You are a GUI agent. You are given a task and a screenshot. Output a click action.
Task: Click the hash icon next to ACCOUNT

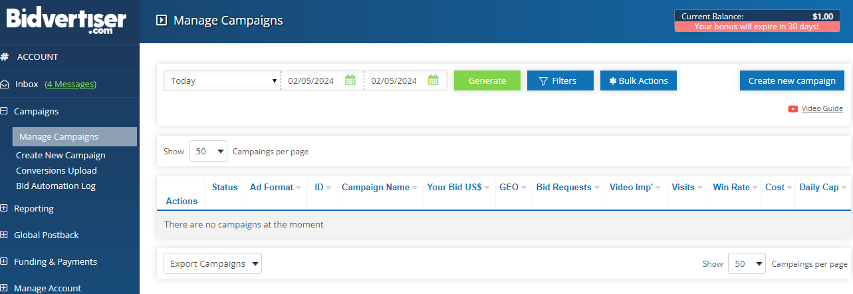[x=4, y=57]
